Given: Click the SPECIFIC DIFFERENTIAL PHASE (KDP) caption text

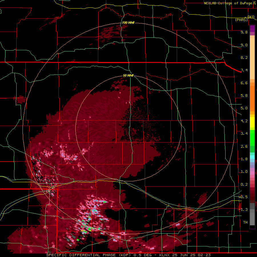Looking at the screenshot, I should coord(89,255).
